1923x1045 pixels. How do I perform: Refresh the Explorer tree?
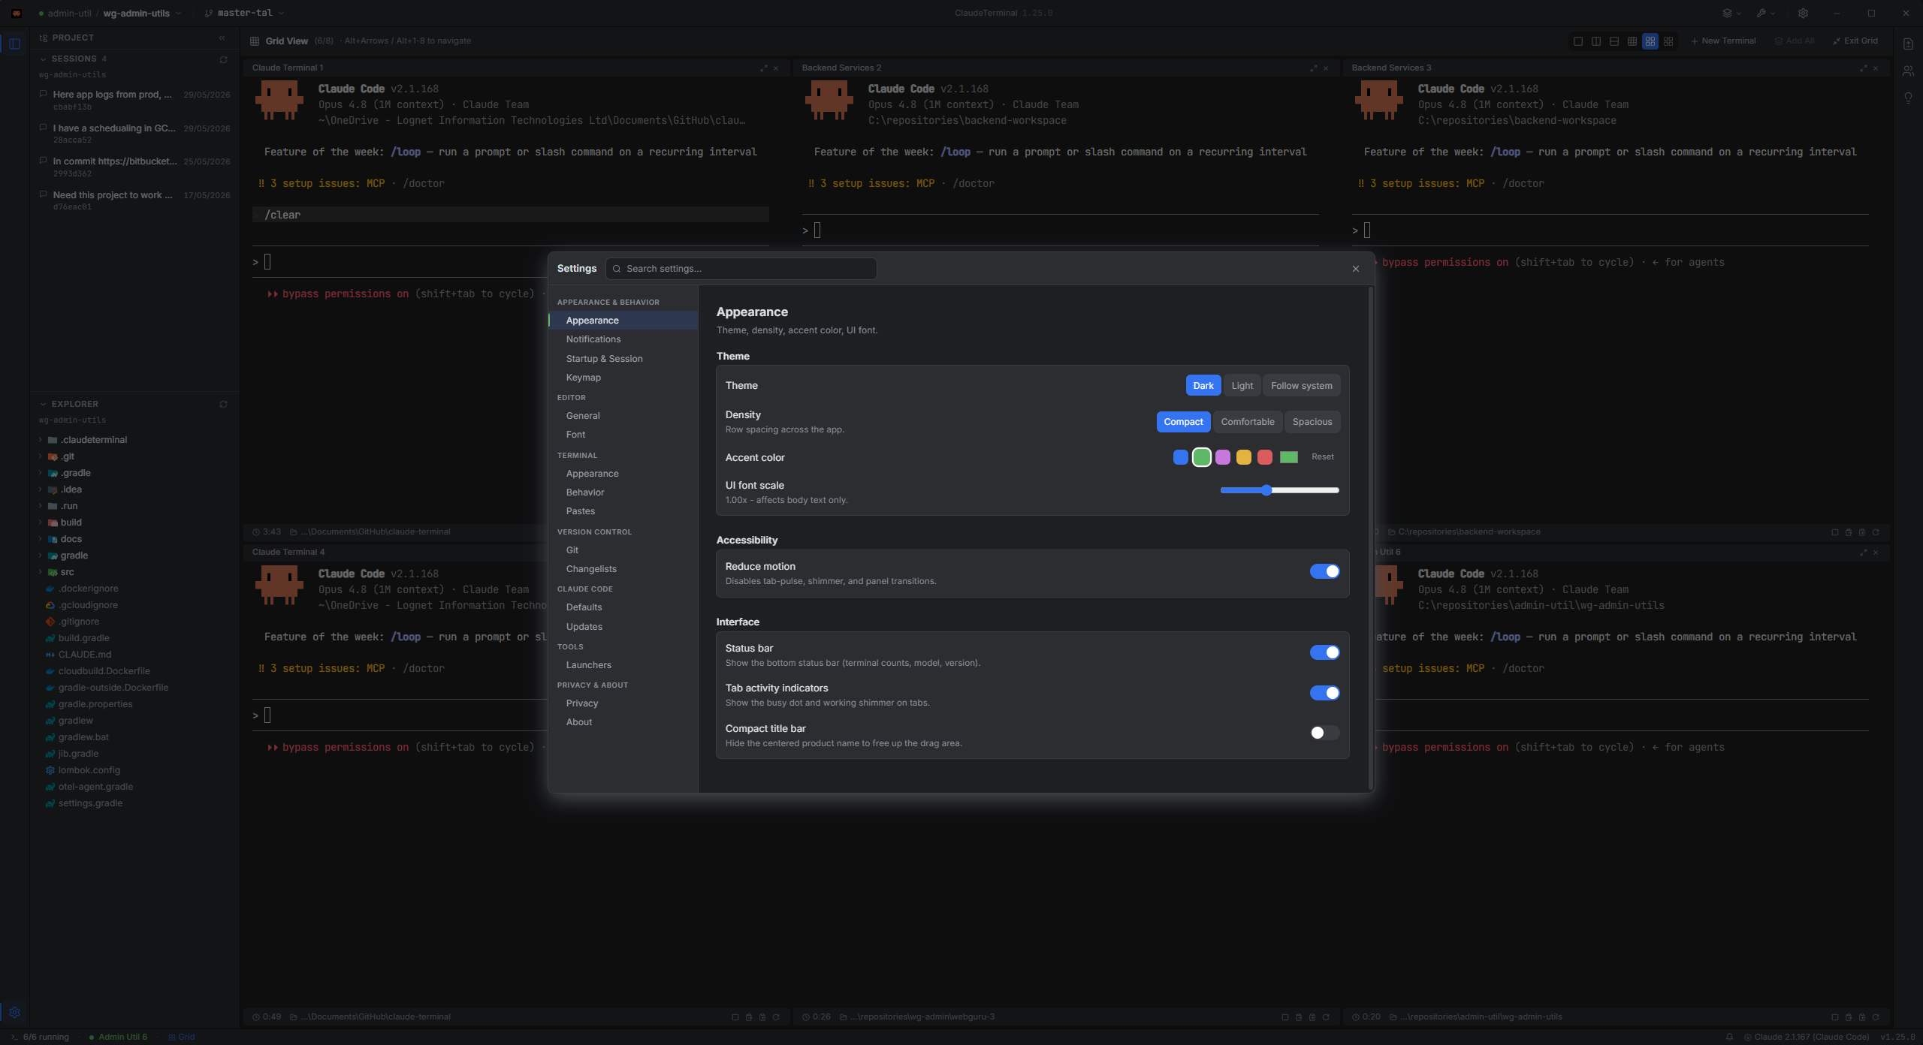click(x=223, y=405)
